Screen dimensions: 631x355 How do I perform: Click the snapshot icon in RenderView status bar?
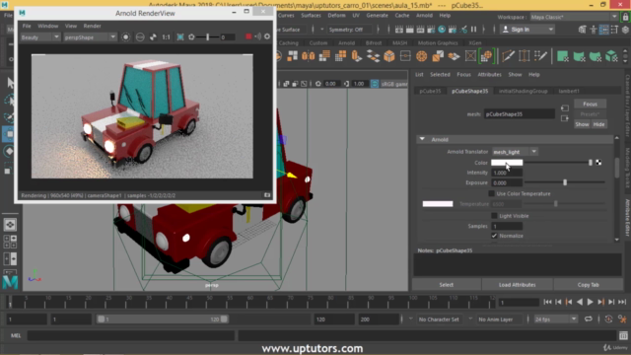pyautogui.click(x=267, y=195)
